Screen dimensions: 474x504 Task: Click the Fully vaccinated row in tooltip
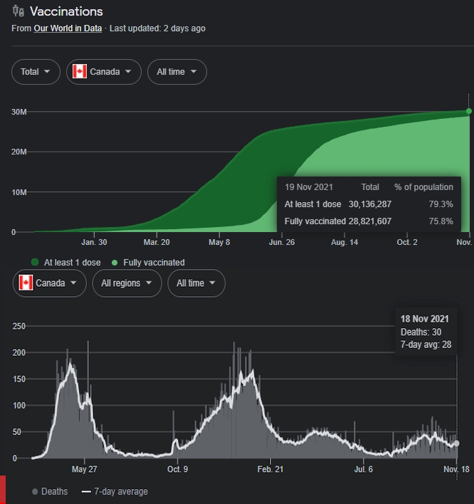tap(369, 221)
